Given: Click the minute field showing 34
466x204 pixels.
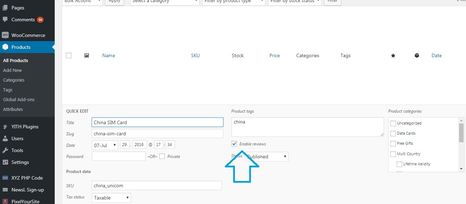Looking at the screenshot, I should click(170, 145).
